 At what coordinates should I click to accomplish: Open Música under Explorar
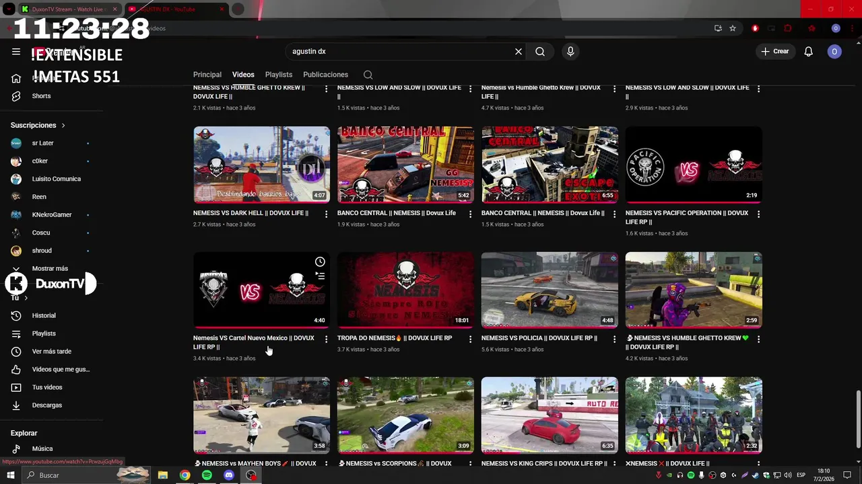[42, 448]
